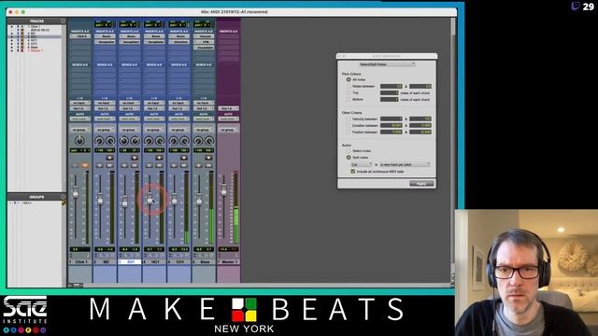Viewport: 598px width, 336px height.
Task: Check the Velocity between criterion
Action: tap(349, 119)
